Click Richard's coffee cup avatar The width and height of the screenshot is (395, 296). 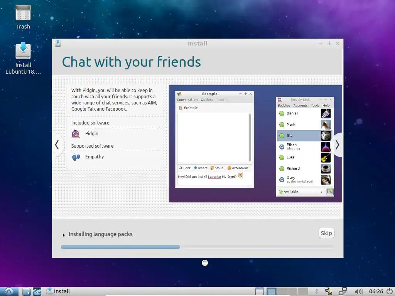(326, 169)
